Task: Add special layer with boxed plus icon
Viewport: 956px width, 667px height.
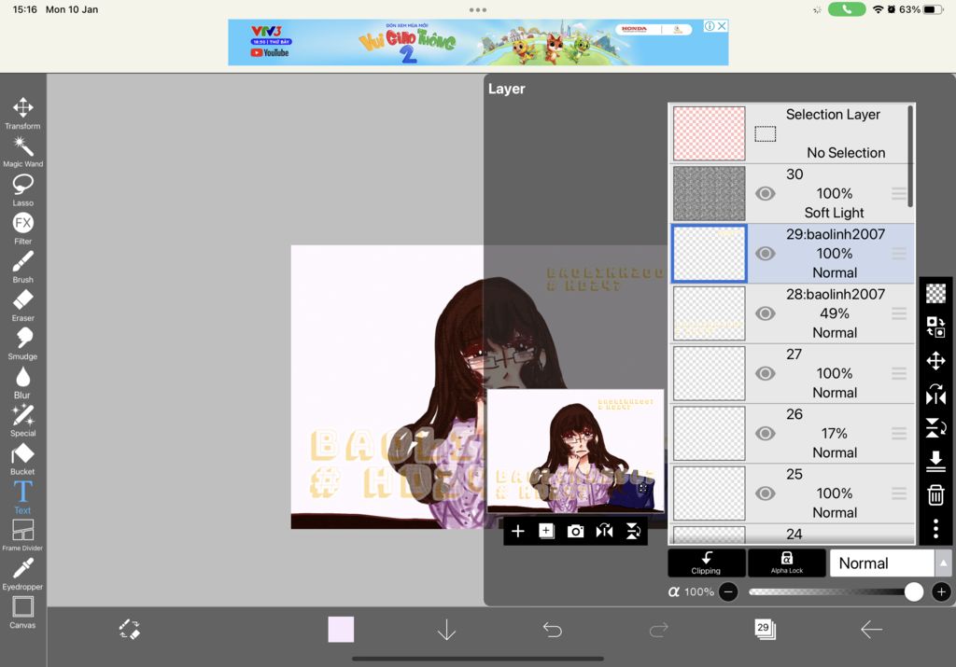Action: (x=546, y=531)
